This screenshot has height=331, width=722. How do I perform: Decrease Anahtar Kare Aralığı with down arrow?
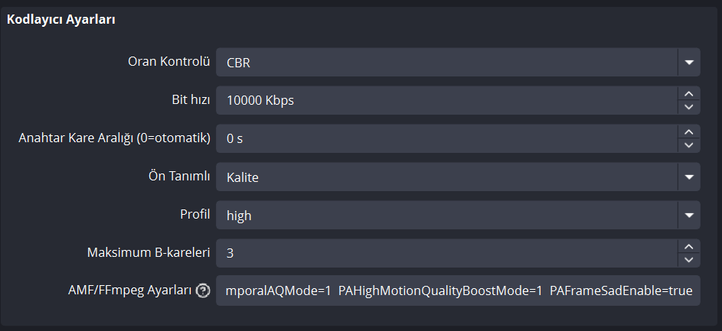[689, 145]
